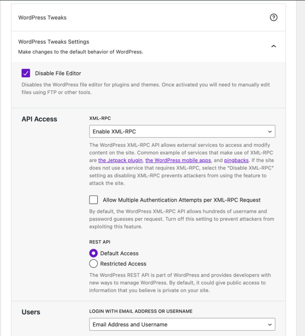Click the Default Access label text
305x336 pixels.
click(119, 253)
